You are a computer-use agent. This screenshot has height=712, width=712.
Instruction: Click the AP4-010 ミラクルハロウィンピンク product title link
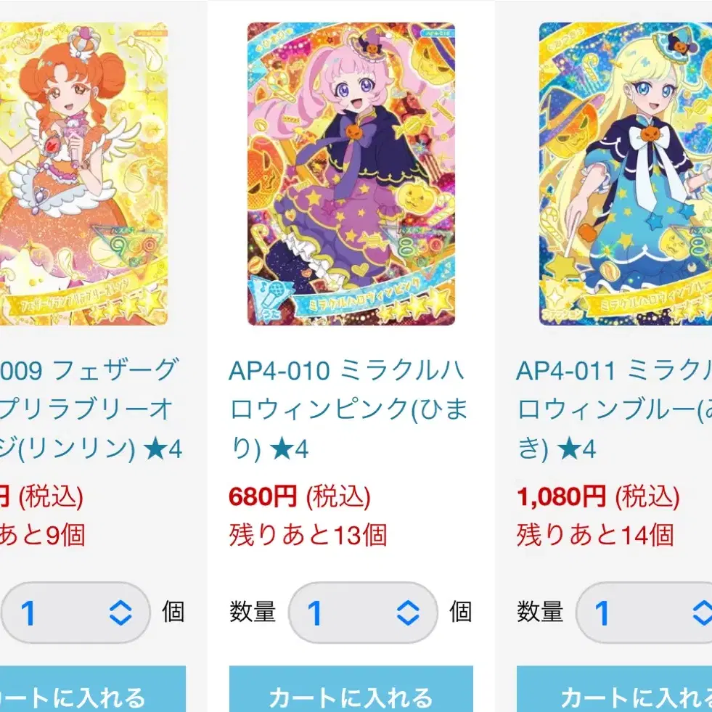click(x=348, y=409)
